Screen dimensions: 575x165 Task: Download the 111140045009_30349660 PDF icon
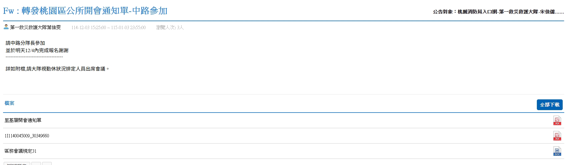[x=557, y=136]
